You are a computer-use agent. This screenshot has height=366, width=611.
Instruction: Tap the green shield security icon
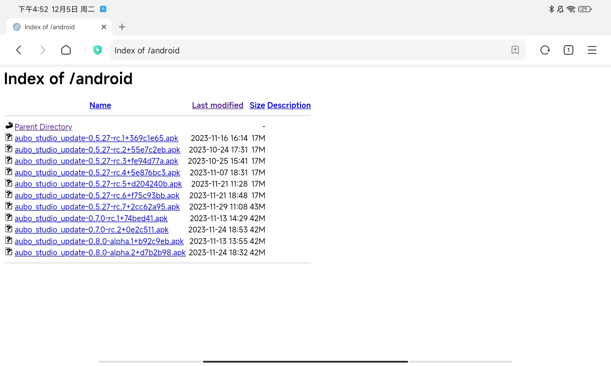pos(97,50)
